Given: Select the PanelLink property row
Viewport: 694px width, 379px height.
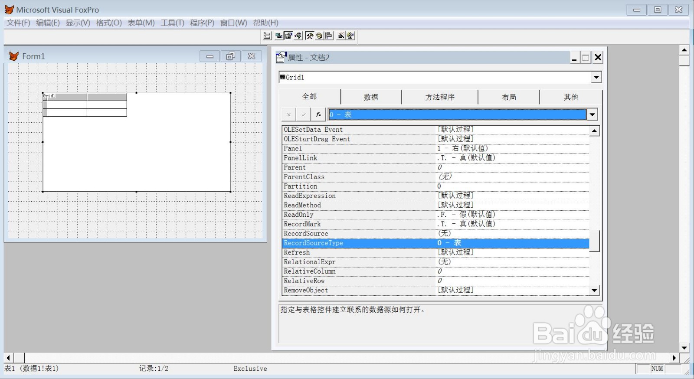Looking at the screenshot, I should pos(435,158).
